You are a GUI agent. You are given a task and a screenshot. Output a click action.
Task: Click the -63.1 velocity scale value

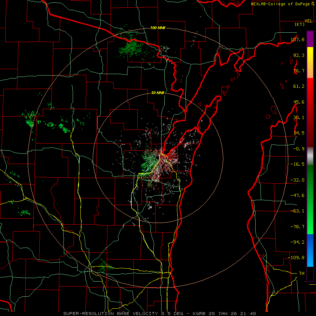click(297, 211)
